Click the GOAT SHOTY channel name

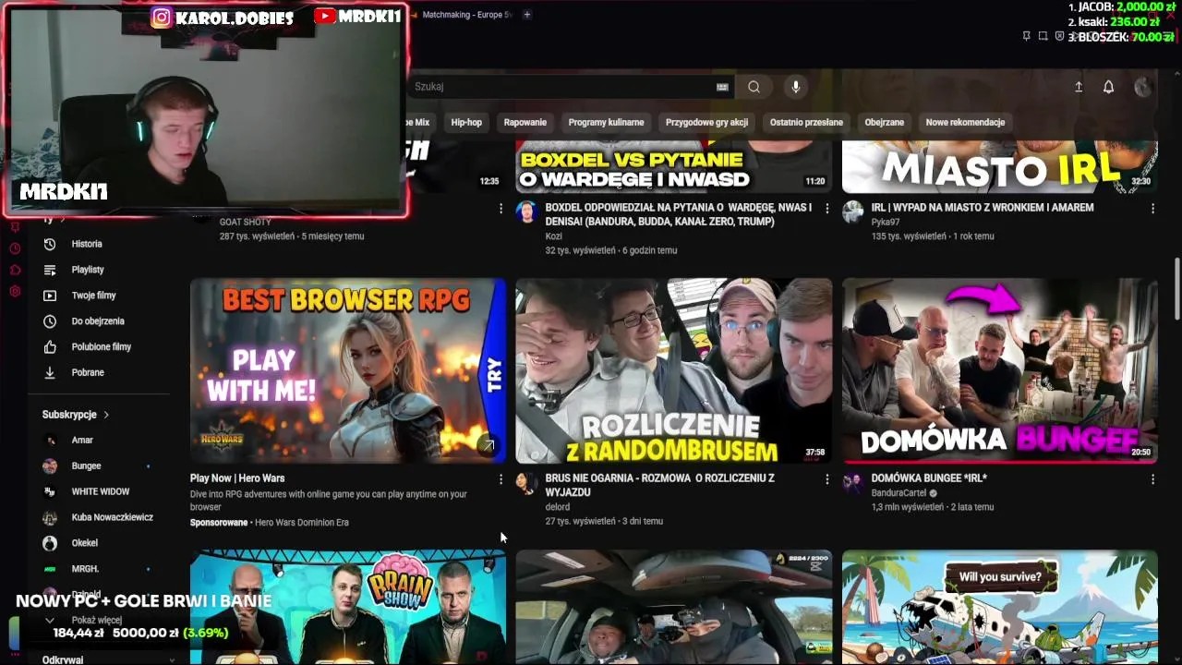(x=245, y=223)
